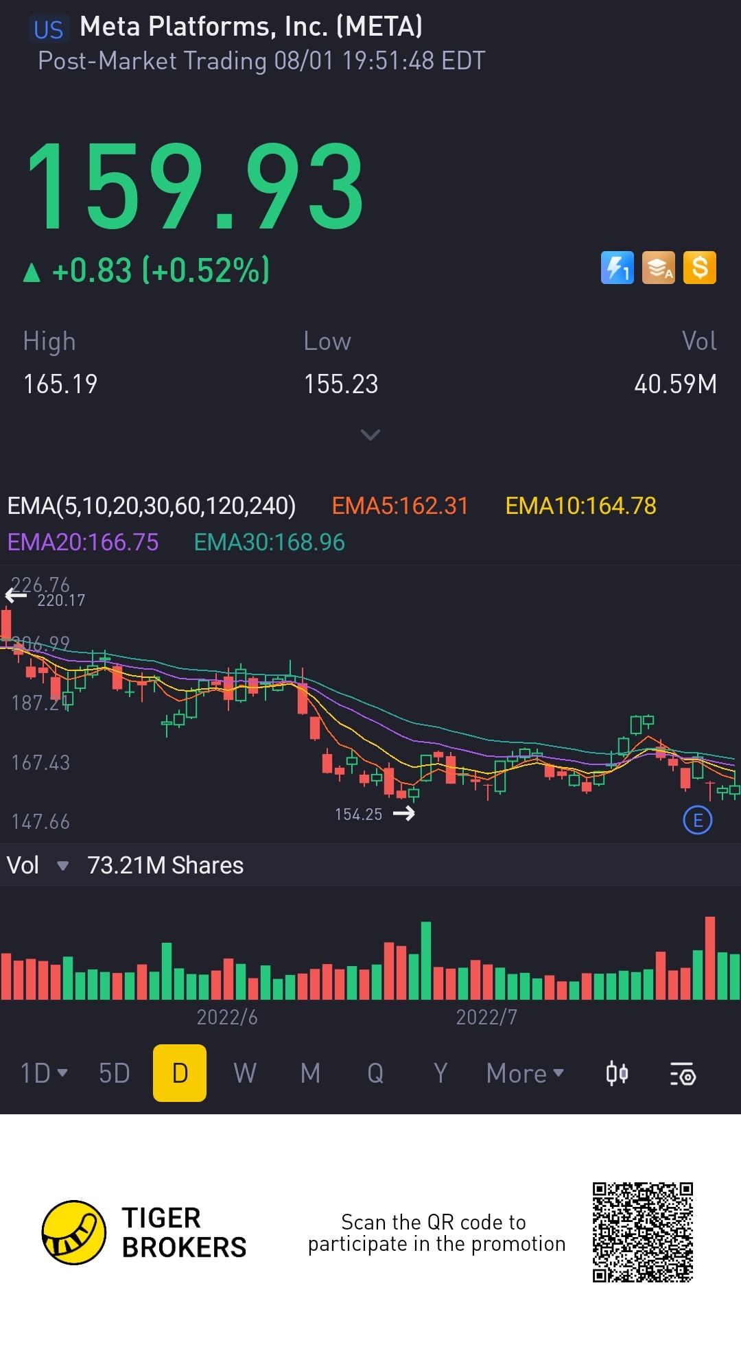Open the chart indicator settings icon

683,1074
